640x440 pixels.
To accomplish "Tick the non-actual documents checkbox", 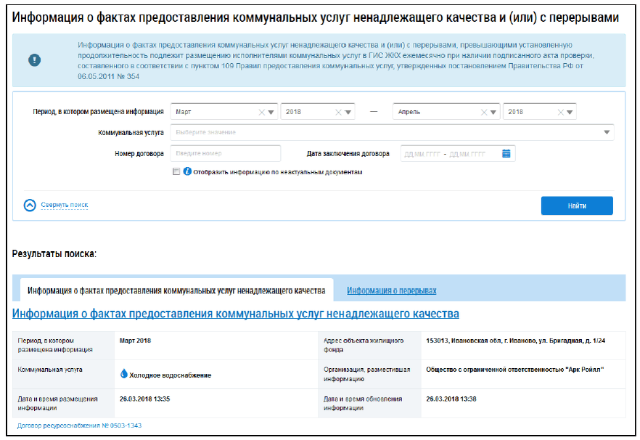I will point(176,171).
